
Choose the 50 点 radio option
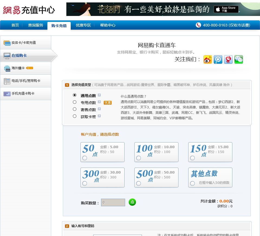click(x=84, y=158)
